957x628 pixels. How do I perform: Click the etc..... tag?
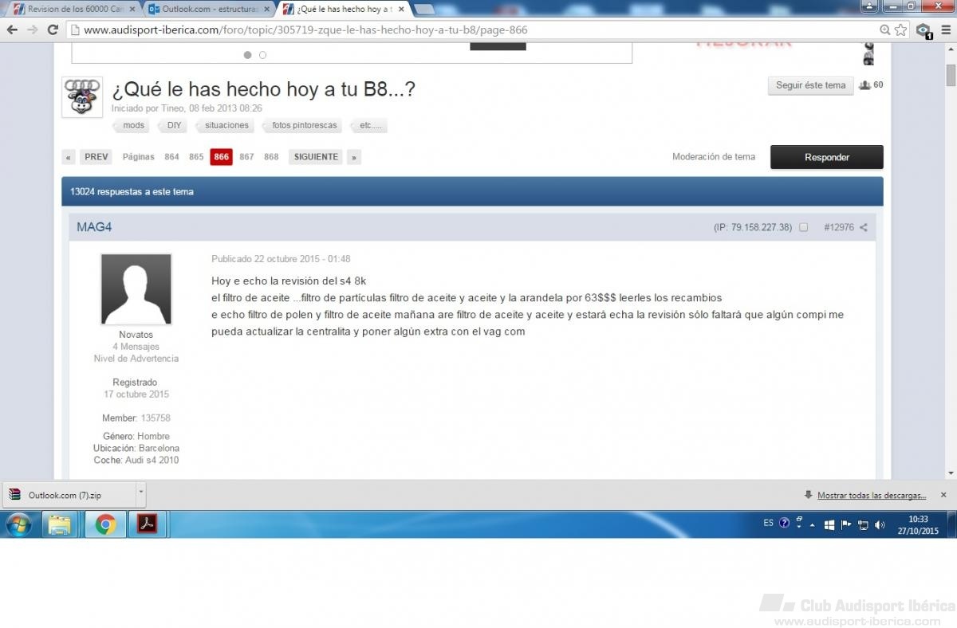[370, 125]
